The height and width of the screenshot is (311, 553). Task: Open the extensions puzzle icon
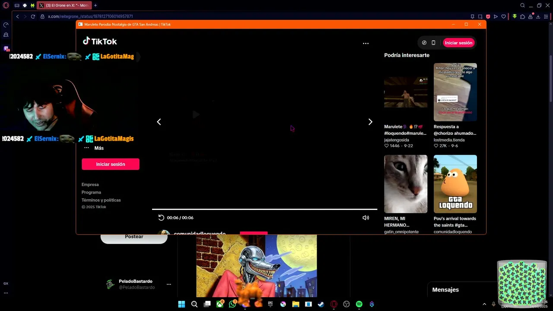522,16
